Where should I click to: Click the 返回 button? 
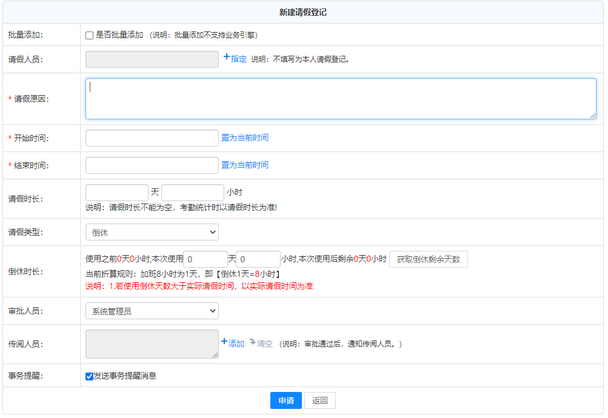(x=319, y=400)
